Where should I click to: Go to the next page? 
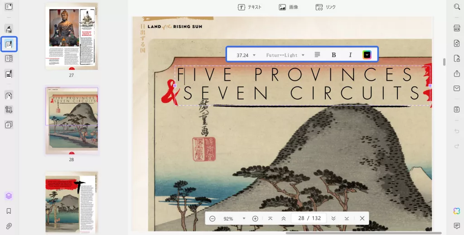(333, 218)
